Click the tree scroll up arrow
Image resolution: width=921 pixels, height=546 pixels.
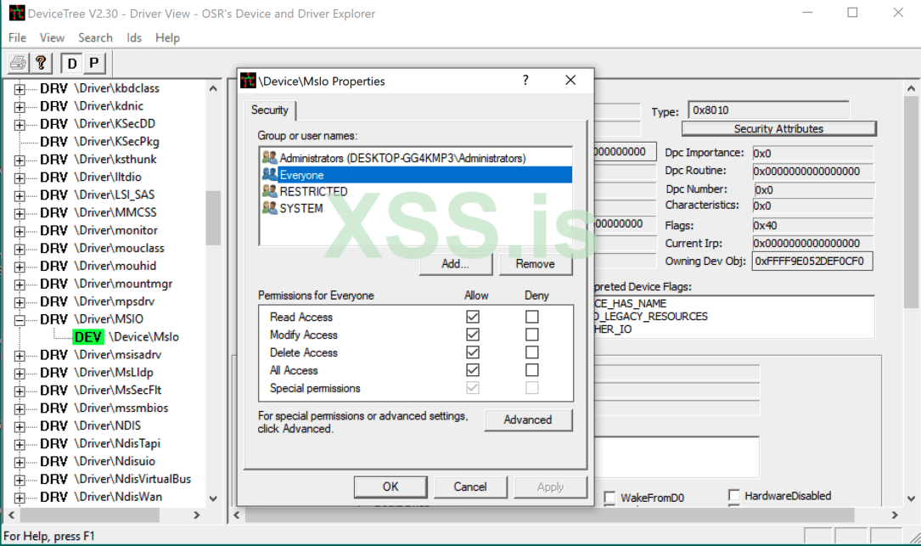tap(213, 88)
